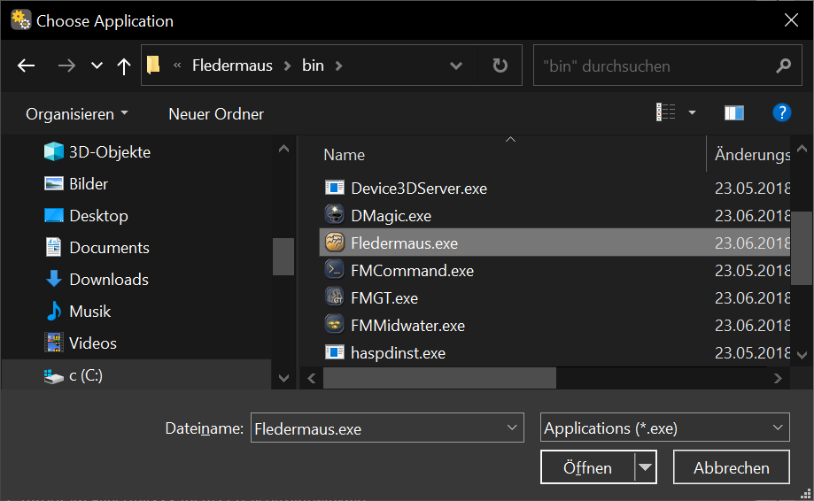Open the Dateiname dropdown arrow
Screen dimensions: 814x501
[x=512, y=428]
